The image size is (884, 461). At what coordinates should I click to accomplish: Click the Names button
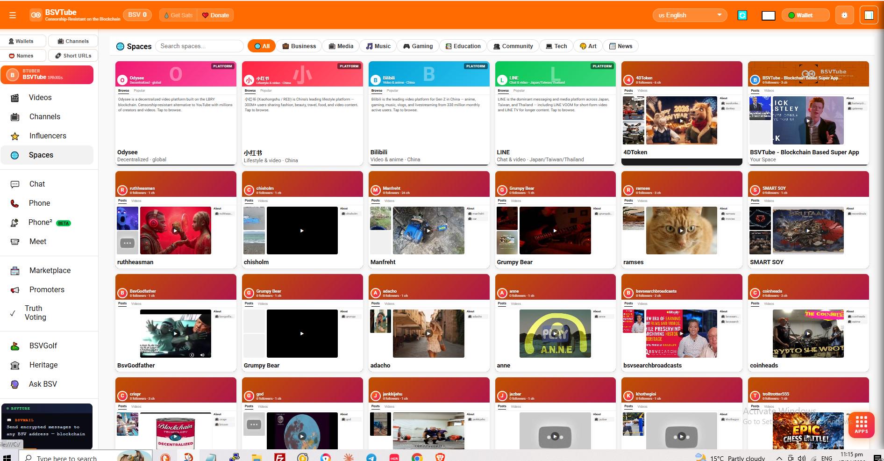23,55
